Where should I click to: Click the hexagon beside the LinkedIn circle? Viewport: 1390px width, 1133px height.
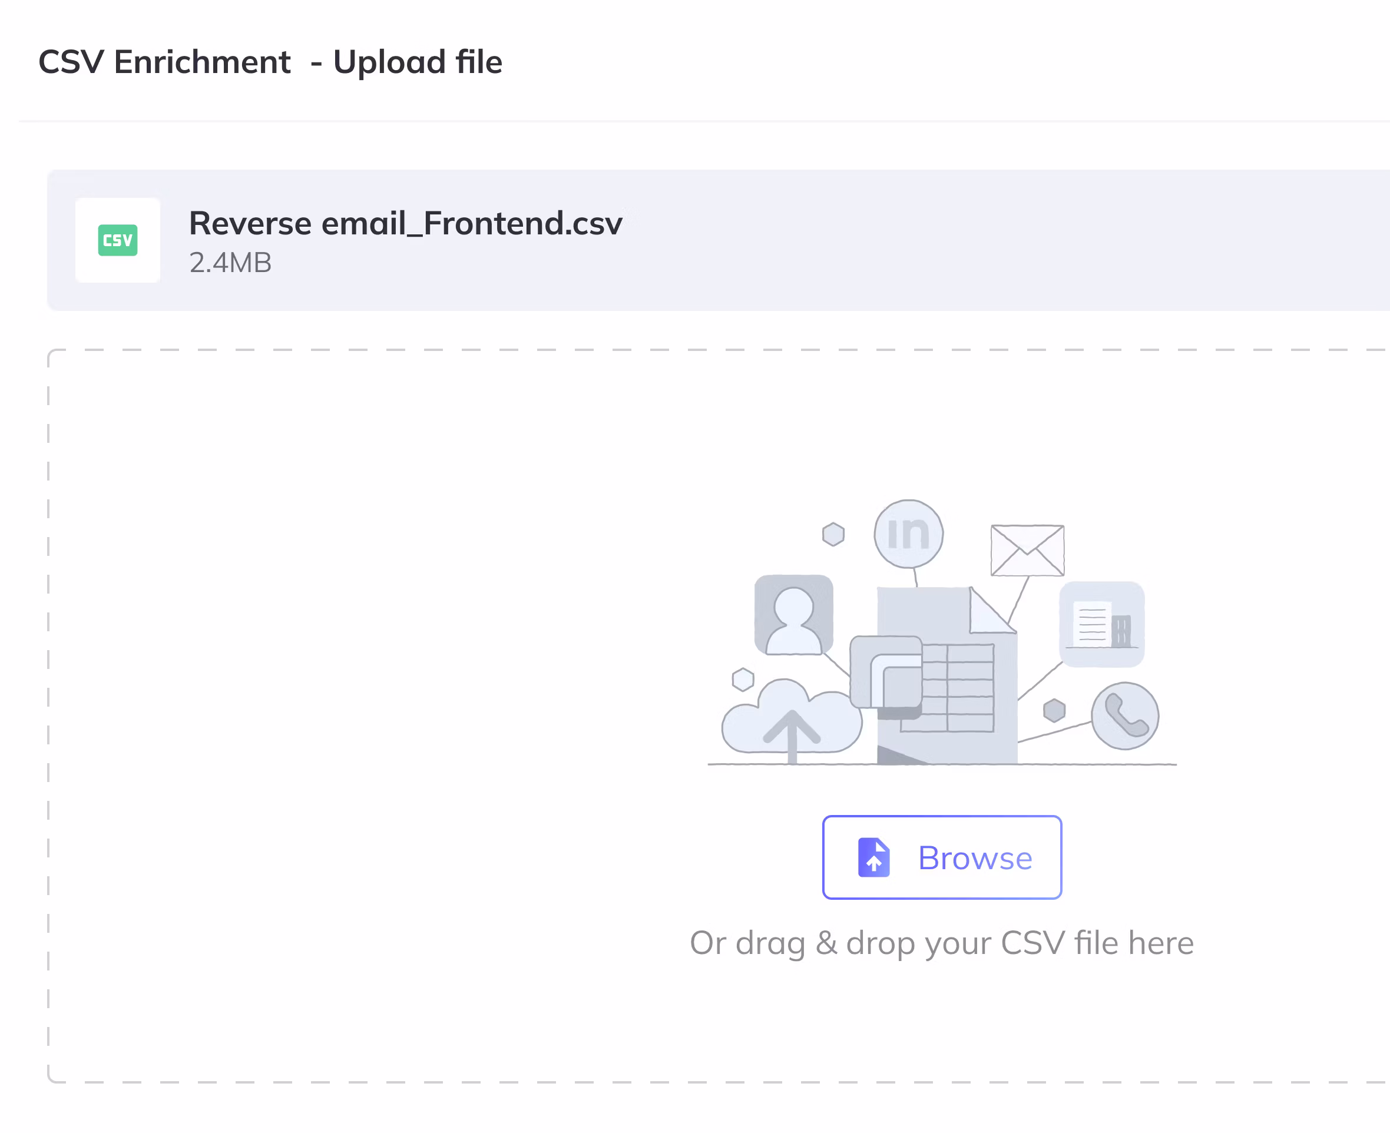833,534
